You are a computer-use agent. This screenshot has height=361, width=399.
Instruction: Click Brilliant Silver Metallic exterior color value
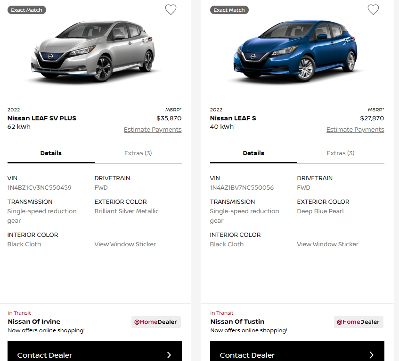(126, 211)
